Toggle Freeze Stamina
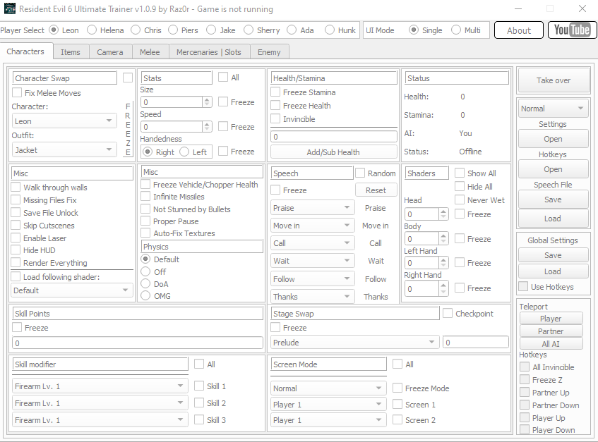Screen dimensions: 598x442 [303, 92]
